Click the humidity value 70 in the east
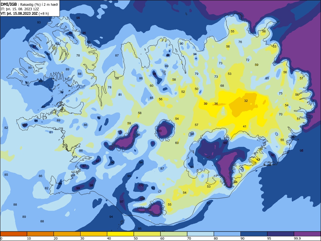 (x=281, y=114)
